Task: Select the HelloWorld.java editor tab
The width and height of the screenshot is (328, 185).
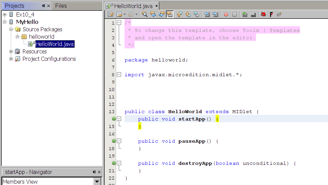Action: click(x=133, y=6)
